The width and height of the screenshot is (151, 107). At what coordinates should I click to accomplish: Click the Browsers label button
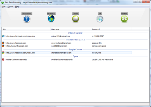pos(51,13)
